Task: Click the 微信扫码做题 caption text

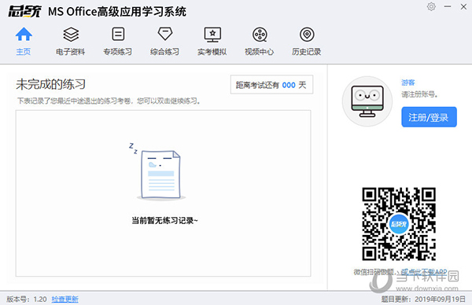Action: (x=374, y=272)
